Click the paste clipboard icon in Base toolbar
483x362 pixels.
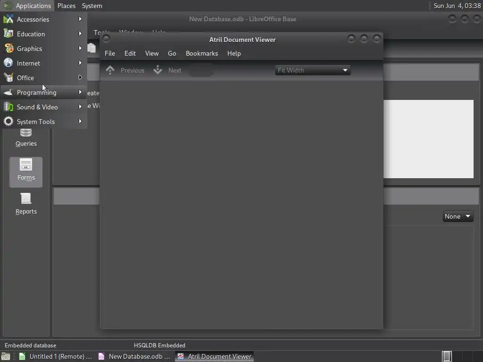(92, 48)
